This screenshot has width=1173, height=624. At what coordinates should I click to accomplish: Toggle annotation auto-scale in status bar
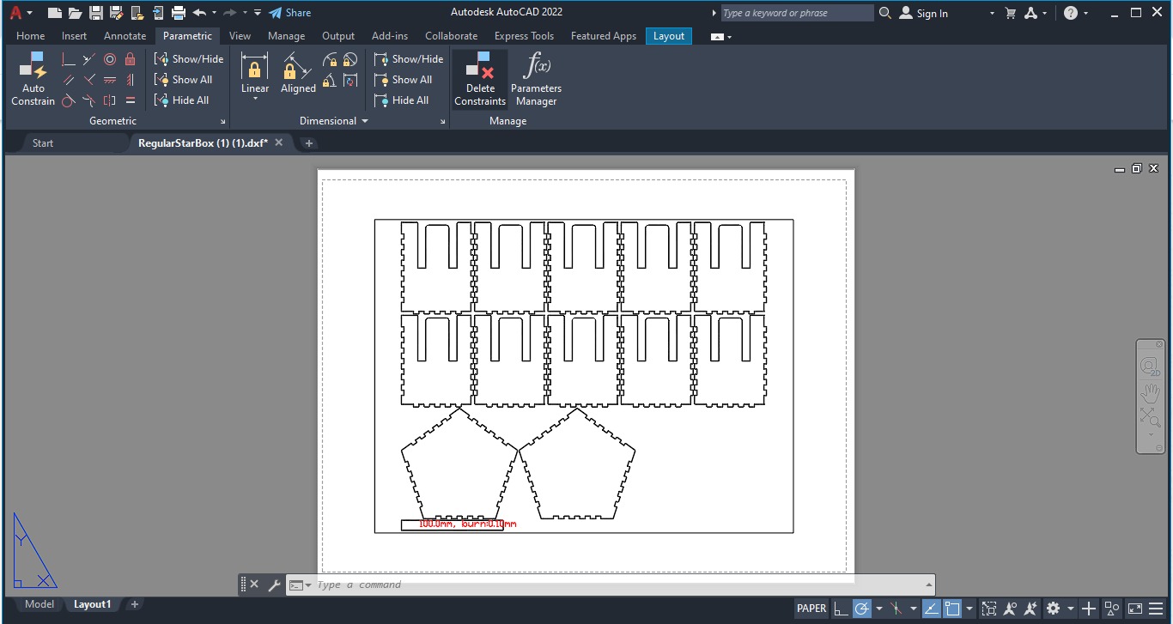tap(1030, 609)
